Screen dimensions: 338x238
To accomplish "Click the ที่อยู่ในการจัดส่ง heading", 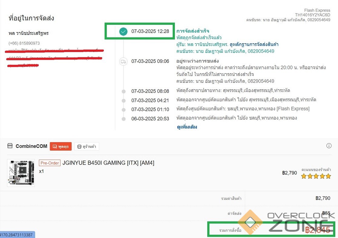I will pyautogui.click(x=31, y=18).
